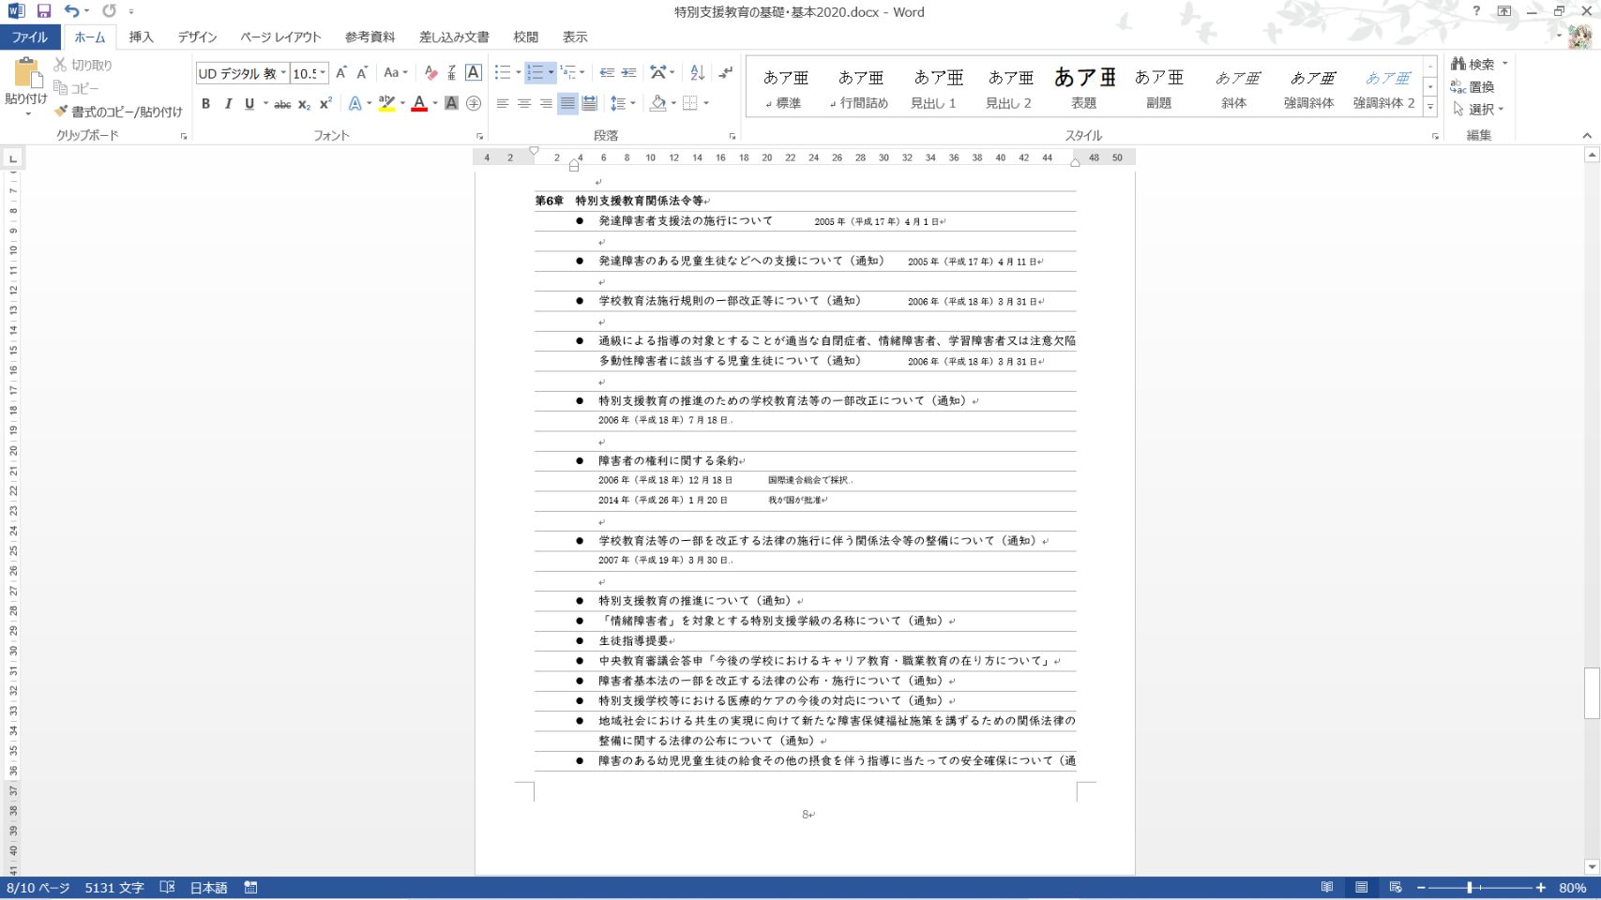1601x900 pixels.
Task: Center-align text with the alignment icon
Action: 524,104
